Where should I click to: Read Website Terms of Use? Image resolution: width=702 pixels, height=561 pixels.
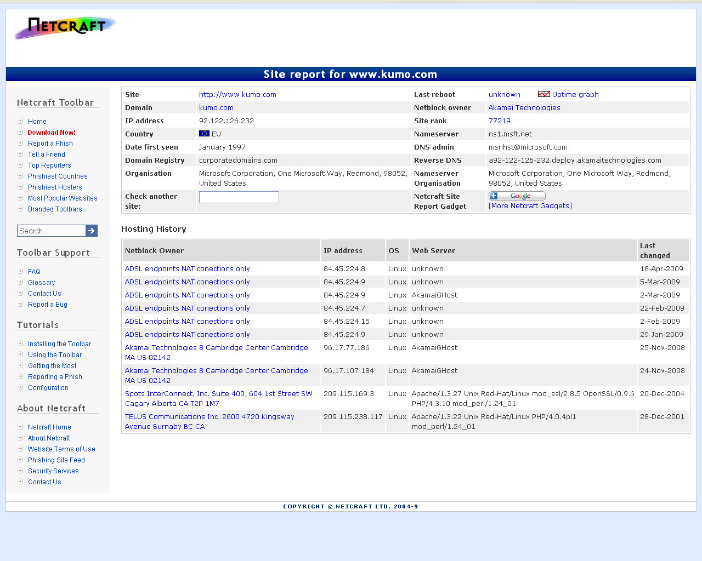click(x=61, y=449)
